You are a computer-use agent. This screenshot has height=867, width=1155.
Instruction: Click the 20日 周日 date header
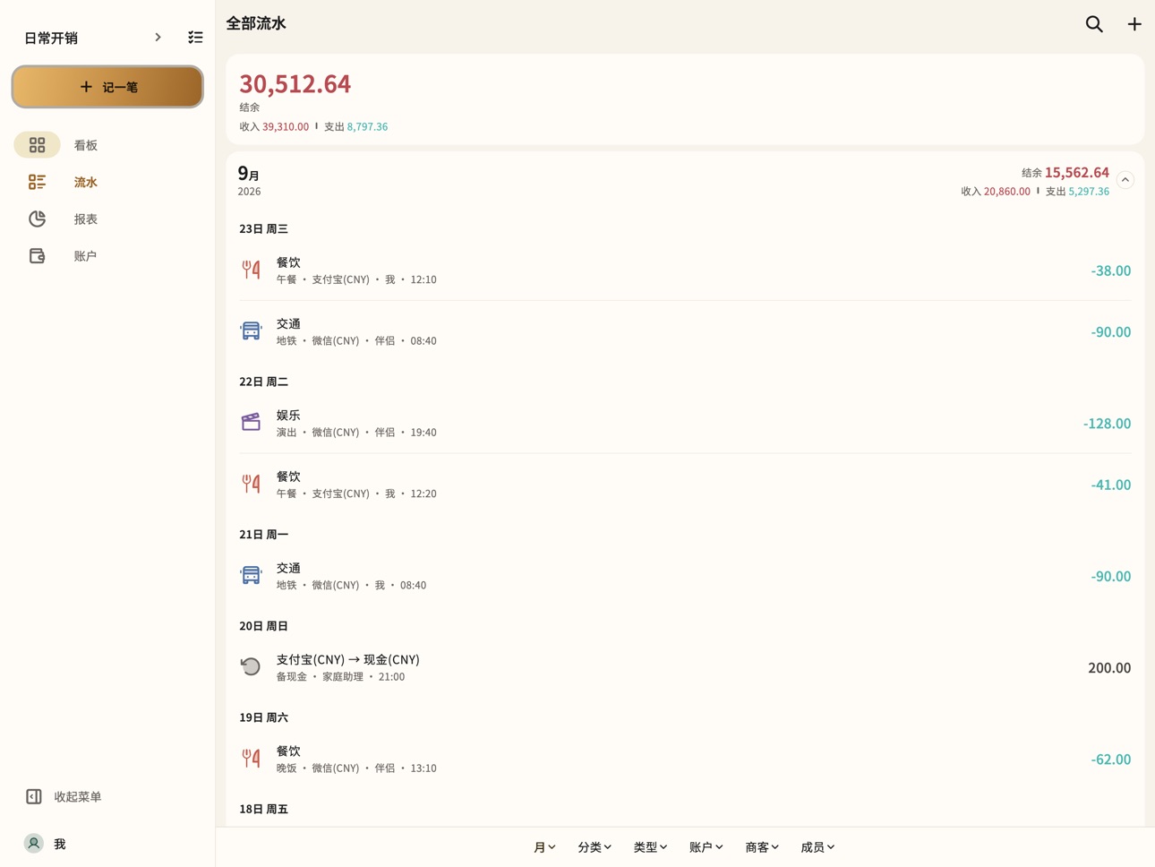263,626
